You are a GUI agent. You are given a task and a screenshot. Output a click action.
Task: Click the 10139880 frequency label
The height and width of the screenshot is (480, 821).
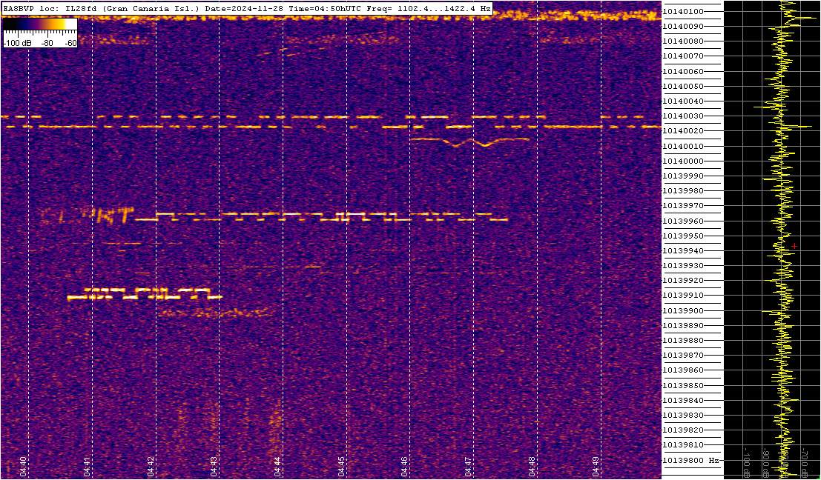[x=683, y=341]
